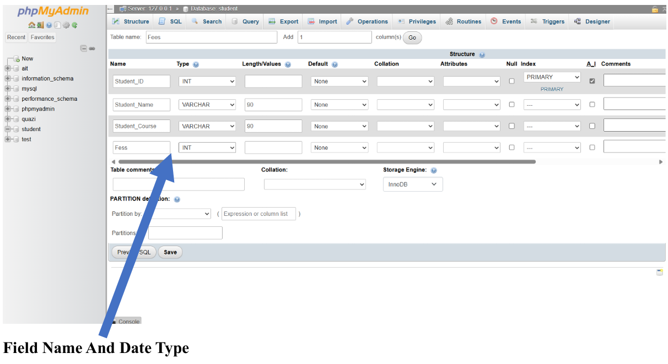
Task: Open Index dropdown for Fess row
Action: click(552, 148)
